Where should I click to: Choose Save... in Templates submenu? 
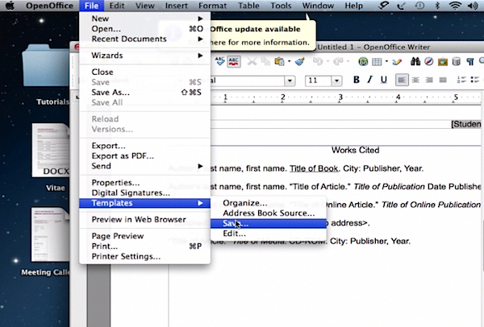[269, 223]
